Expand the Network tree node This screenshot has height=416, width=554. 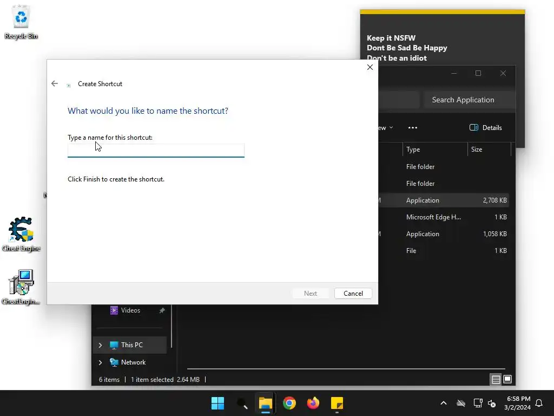[100, 362]
